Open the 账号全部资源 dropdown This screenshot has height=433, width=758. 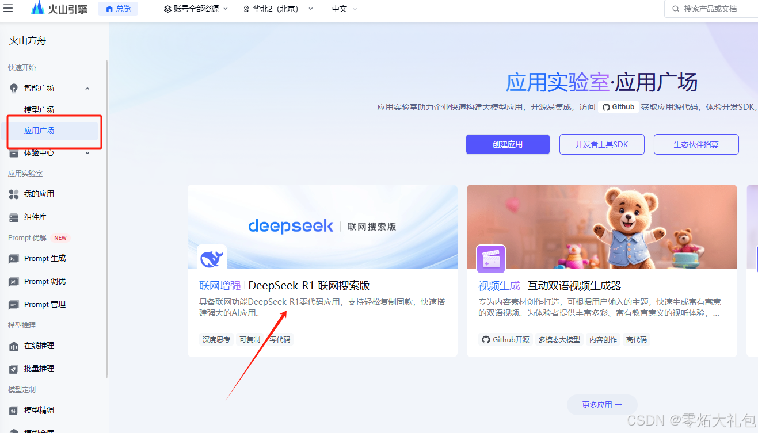pyautogui.click(x=196, y=9)
